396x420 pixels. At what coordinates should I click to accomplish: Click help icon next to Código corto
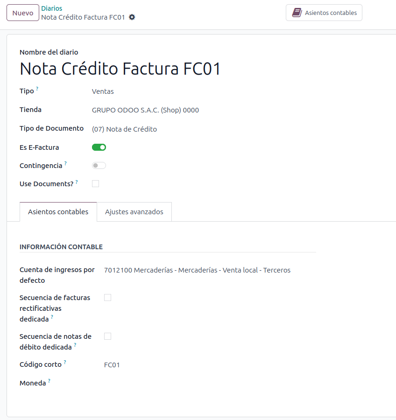tap(65, 362)
